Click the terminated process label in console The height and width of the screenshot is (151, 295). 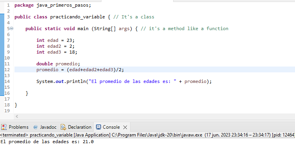[x=14, y=135]
